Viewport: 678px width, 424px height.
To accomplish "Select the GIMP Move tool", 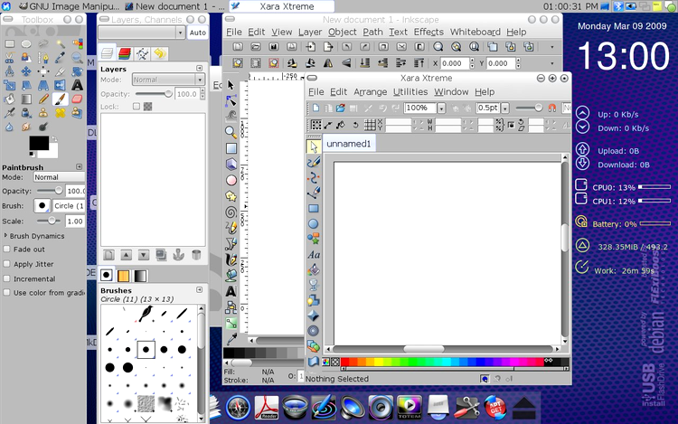I will pyautogui.click(x=26, y=71).
